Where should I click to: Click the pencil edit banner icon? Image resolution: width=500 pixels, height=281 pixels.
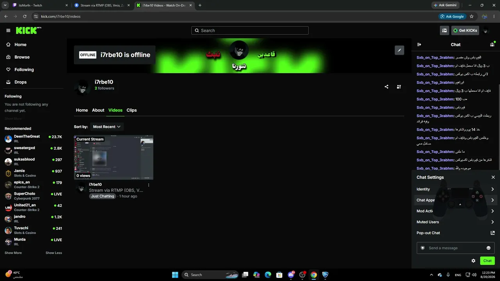coord(399,50)
